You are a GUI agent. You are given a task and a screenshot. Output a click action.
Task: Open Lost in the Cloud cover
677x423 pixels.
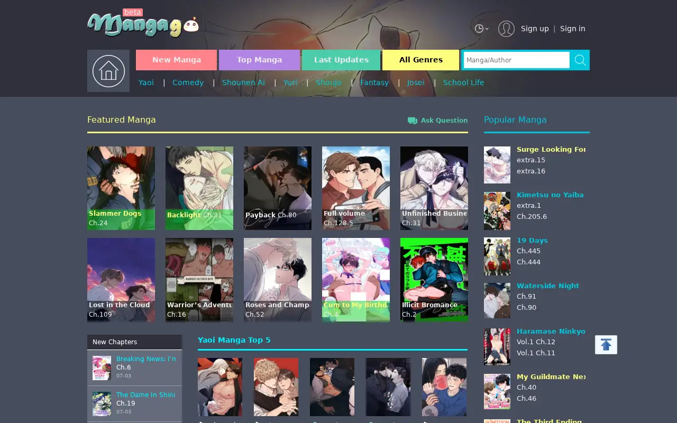tap(121, 280)
